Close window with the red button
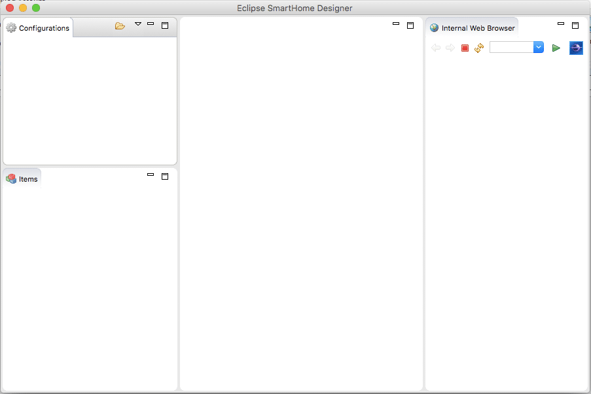This screenshot has height=394, width=591. pyautogui.click(x=10, y=8)
